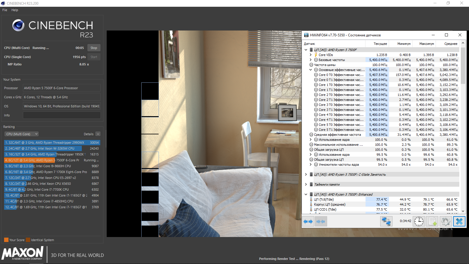Click the chip icon of Ryzen 5 7500F: Enhanced group
Viewport: 469px width, 264px height.
click(x=311, y=194)
